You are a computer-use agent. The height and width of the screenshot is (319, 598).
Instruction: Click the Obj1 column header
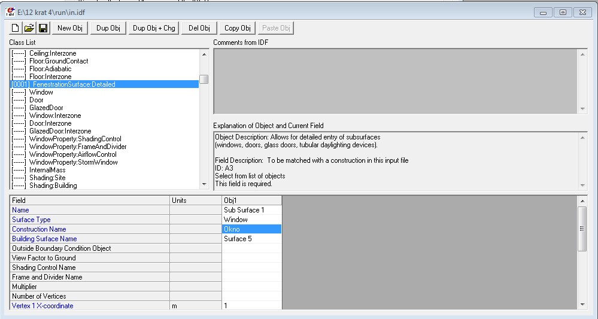point(251,200)
